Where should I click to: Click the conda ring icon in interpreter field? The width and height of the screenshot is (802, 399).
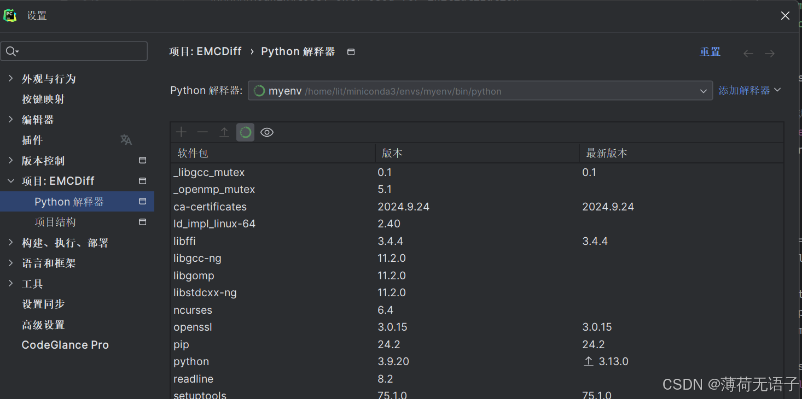click(x=259, y=91)
